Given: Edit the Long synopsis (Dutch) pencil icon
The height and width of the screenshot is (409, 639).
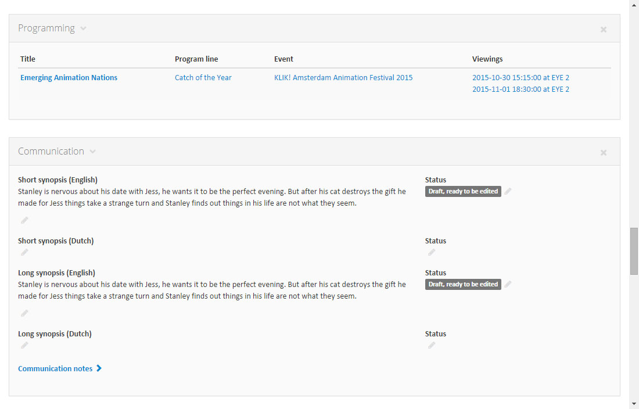Looking at the screenshot, I should coord(24,345).
